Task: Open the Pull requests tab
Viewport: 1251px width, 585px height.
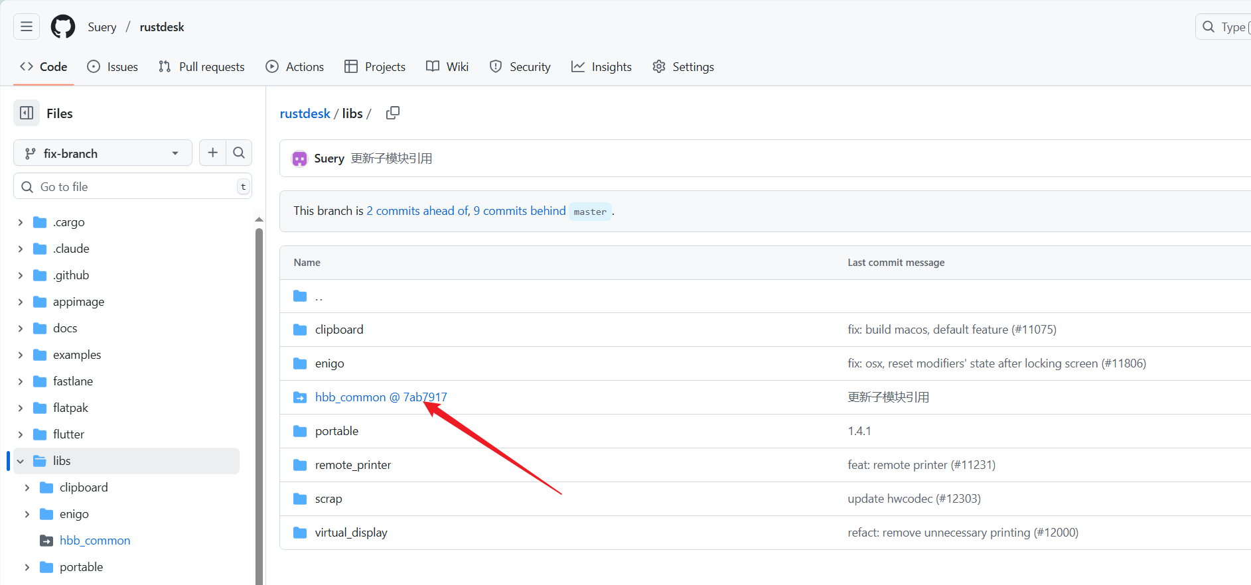Action: (x=202, y=66)
